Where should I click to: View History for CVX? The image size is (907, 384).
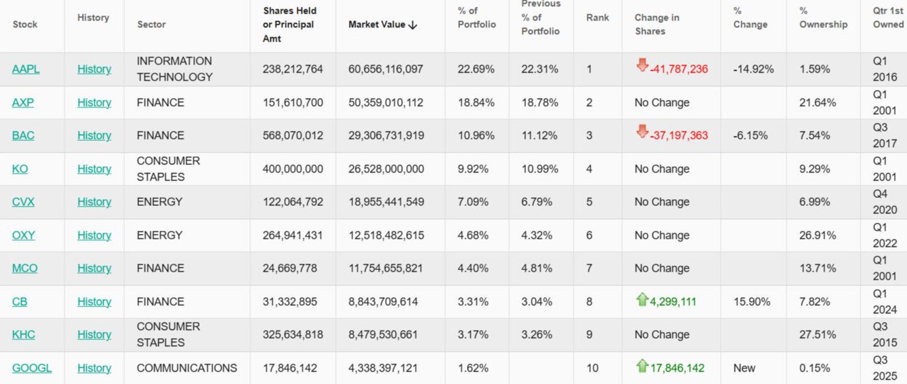click(x=94, y=202)
